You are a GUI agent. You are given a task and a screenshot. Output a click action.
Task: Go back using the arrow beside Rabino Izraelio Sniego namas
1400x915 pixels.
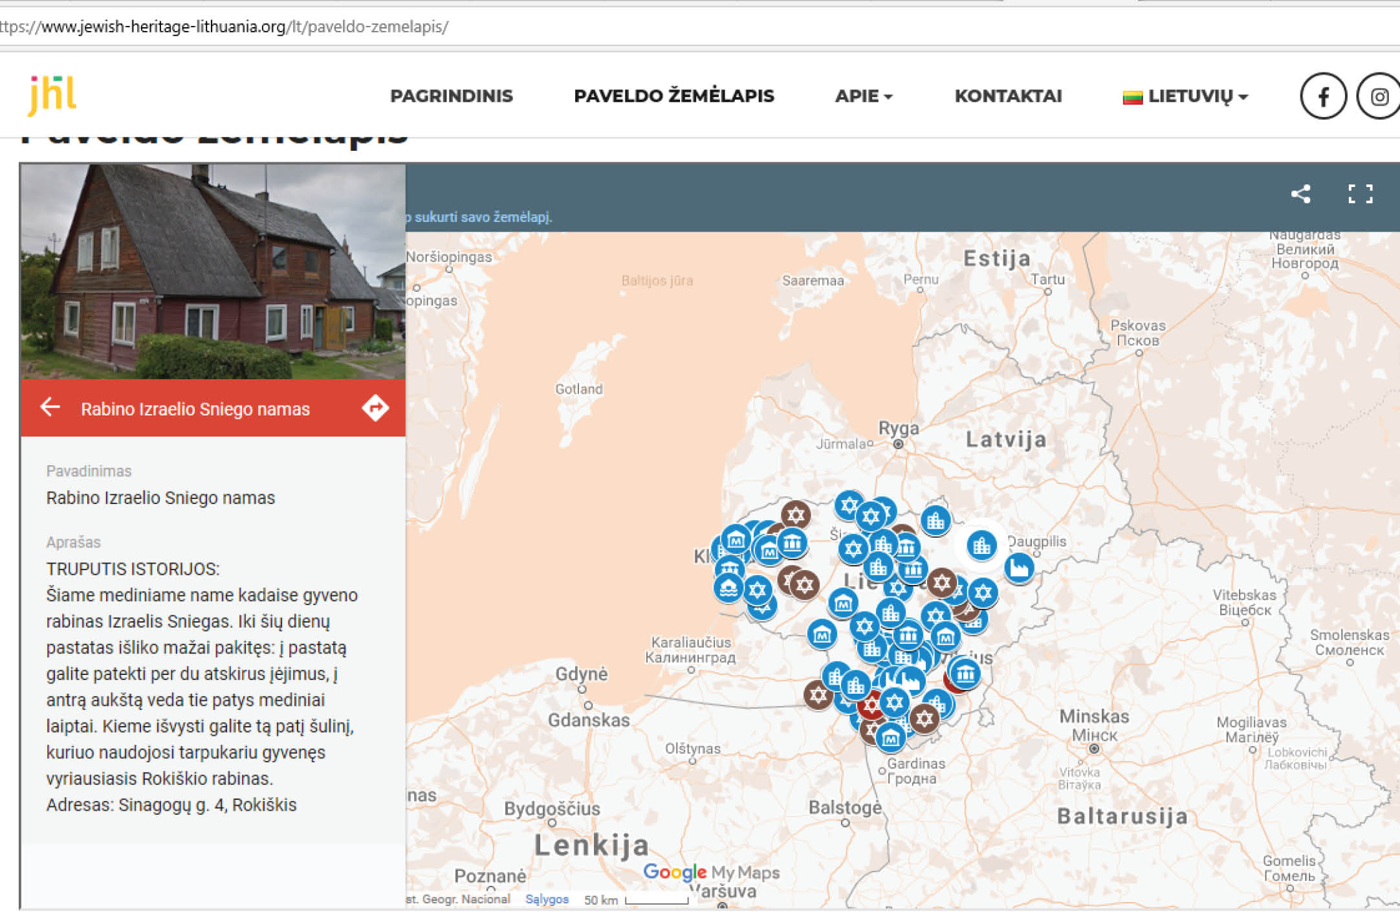(50, 407)
